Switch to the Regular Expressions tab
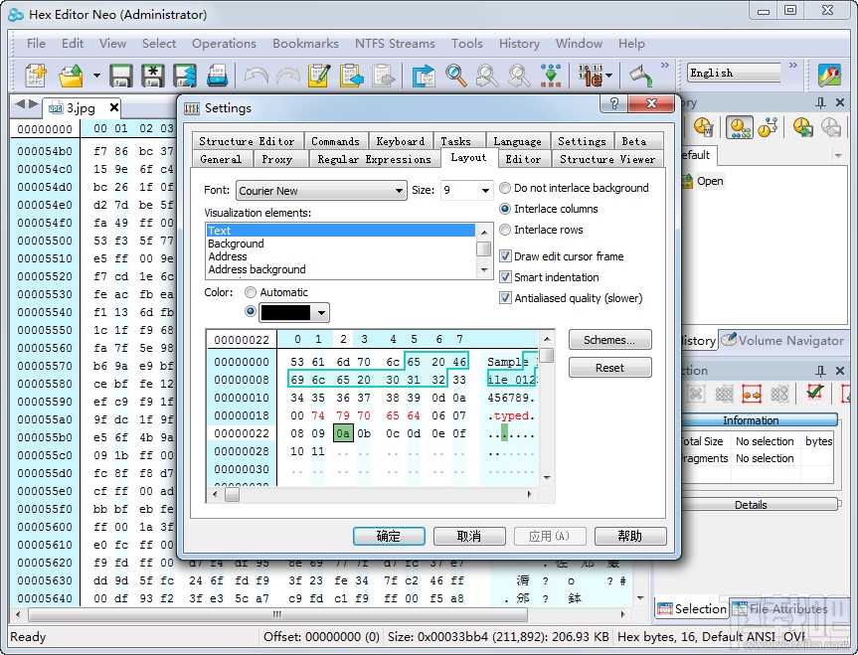The height and width of the screenshot is (655, 858). pyautogui.click(x=374, y=159)
